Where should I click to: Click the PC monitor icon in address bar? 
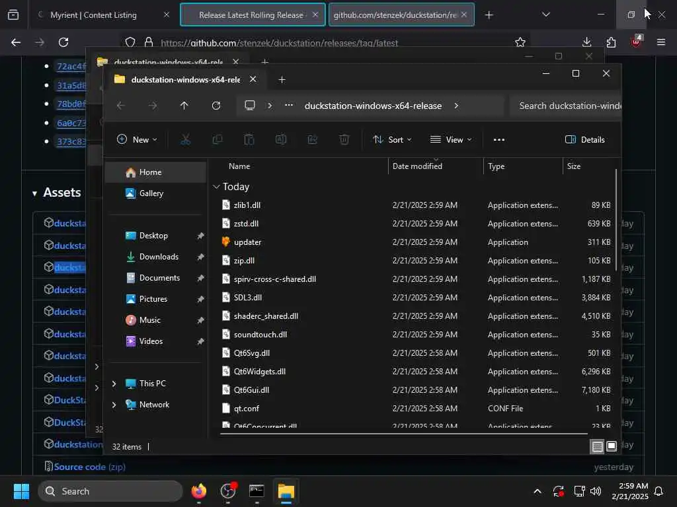click(249, 106)
